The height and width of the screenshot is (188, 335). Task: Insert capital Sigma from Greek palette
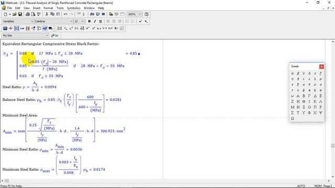click(x=293, y=113)
